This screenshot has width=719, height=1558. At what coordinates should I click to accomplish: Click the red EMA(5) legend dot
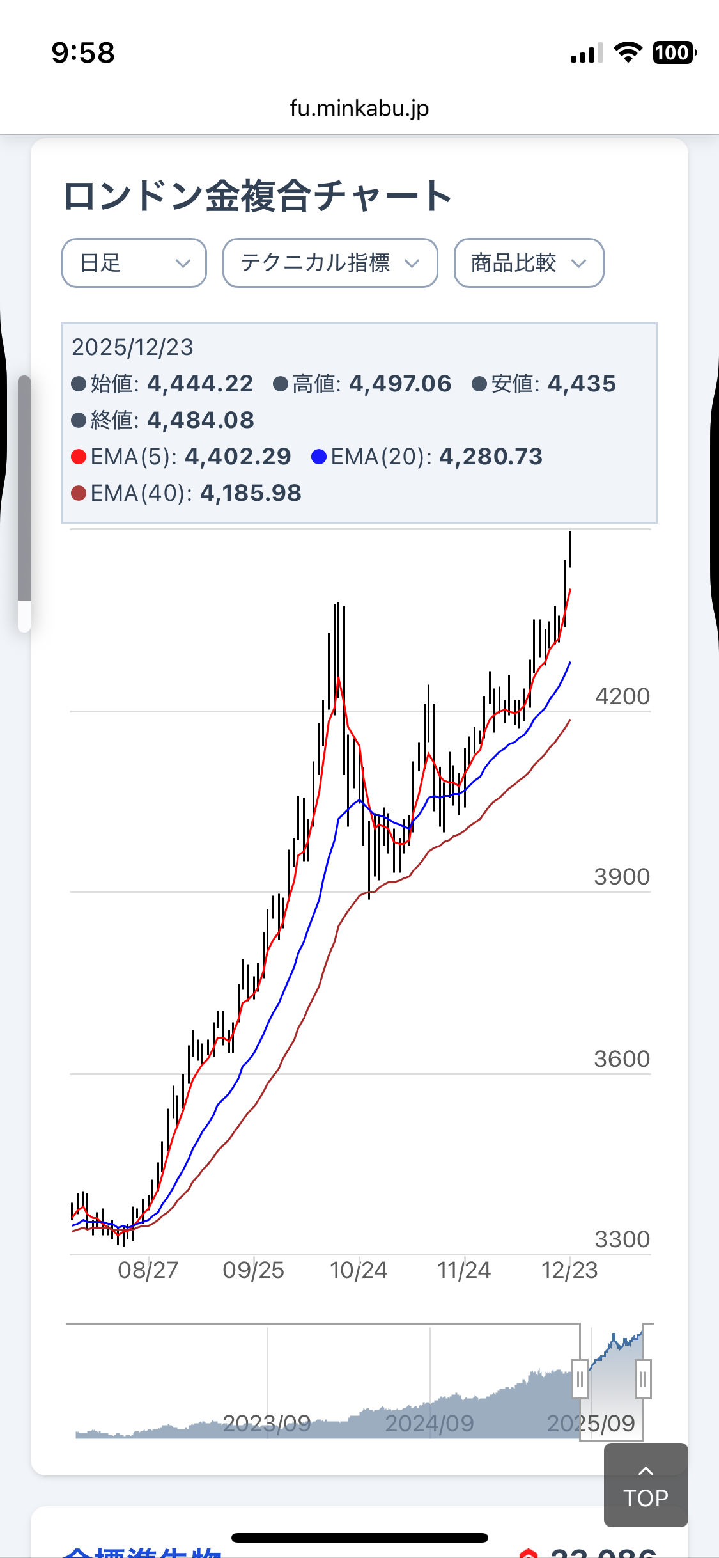click(79, 457)
